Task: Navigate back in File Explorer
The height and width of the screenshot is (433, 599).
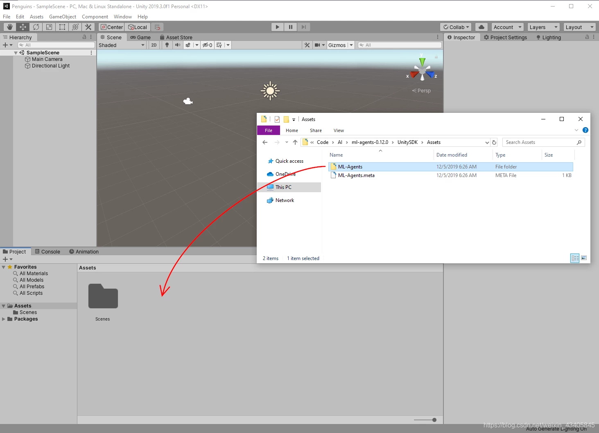Action: pos(265,142)
